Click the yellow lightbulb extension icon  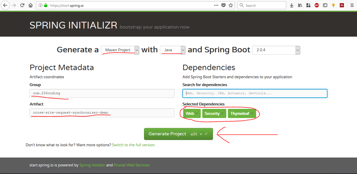[x=333, y=5]
